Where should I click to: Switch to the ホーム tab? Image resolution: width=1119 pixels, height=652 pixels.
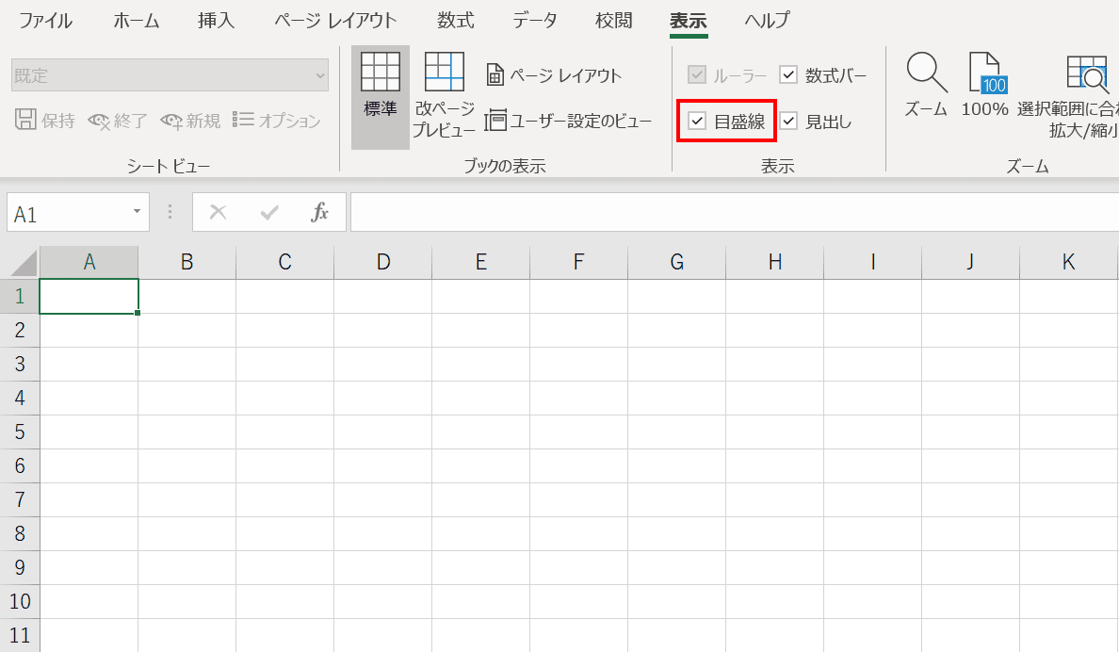pos(137,20)
